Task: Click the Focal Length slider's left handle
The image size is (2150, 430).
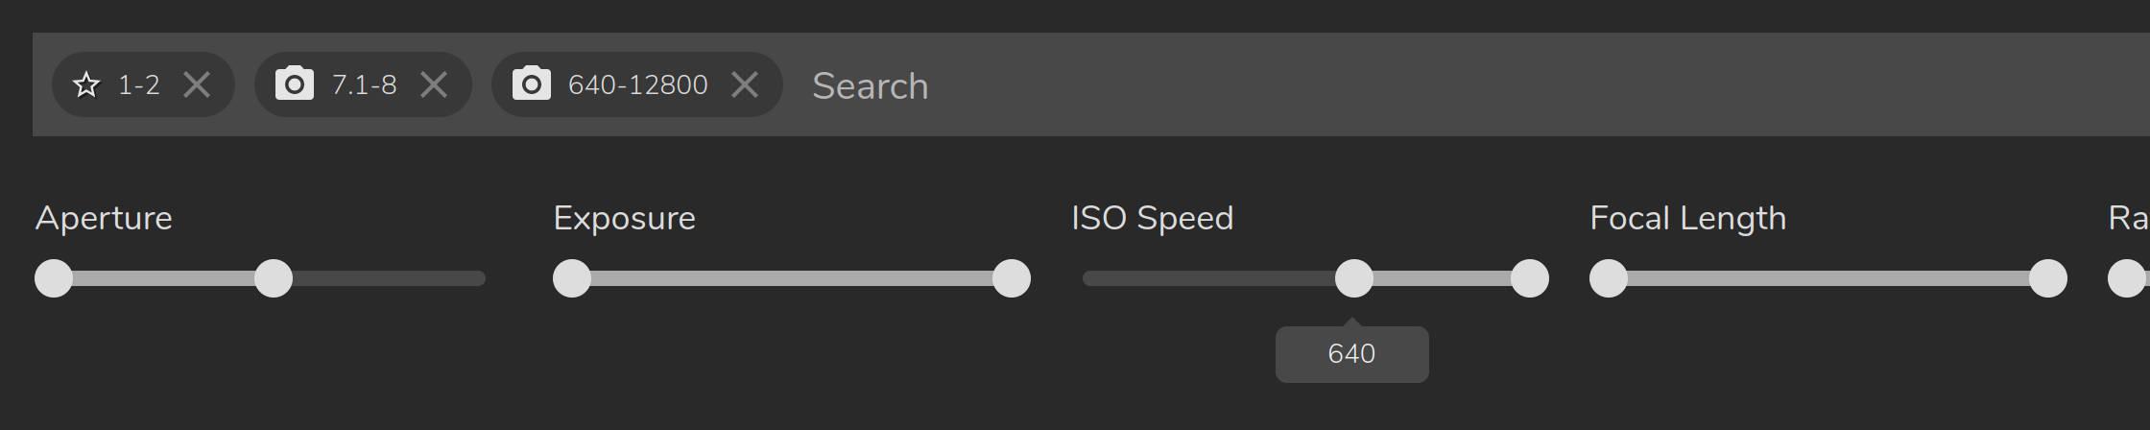Action: pos(1609,278)
